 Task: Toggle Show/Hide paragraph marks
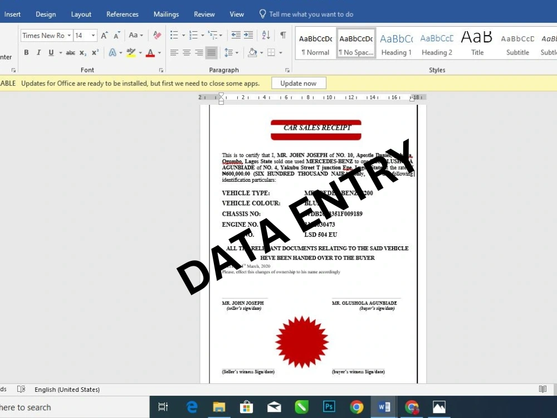[283, 35]
